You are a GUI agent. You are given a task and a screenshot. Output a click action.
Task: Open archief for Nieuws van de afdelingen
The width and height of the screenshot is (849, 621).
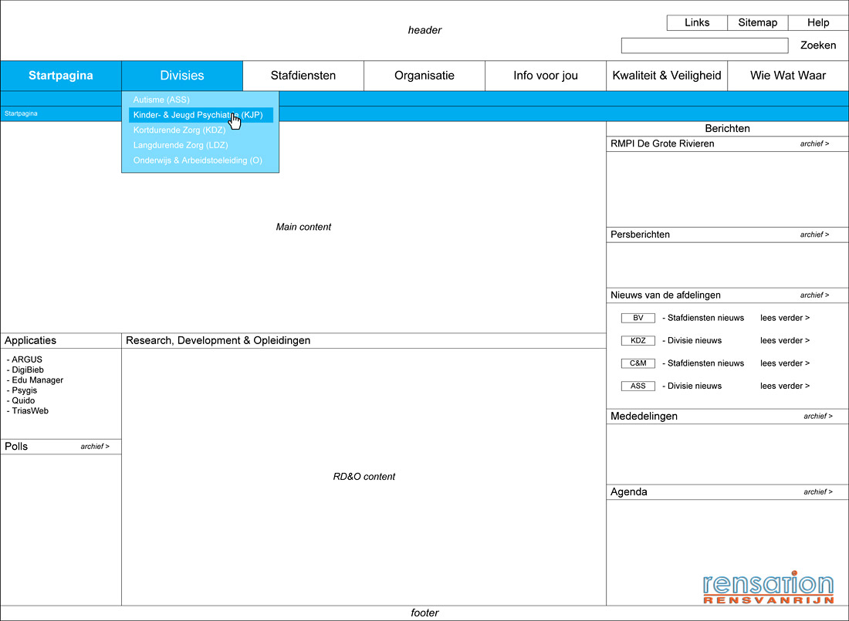coord(814,295)
